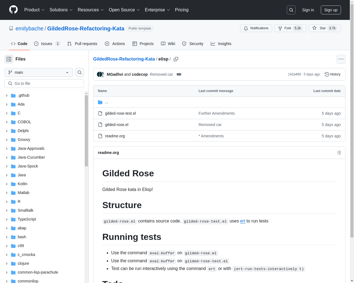
Task: Collapse the file tree panel icon
Action: 9,59
